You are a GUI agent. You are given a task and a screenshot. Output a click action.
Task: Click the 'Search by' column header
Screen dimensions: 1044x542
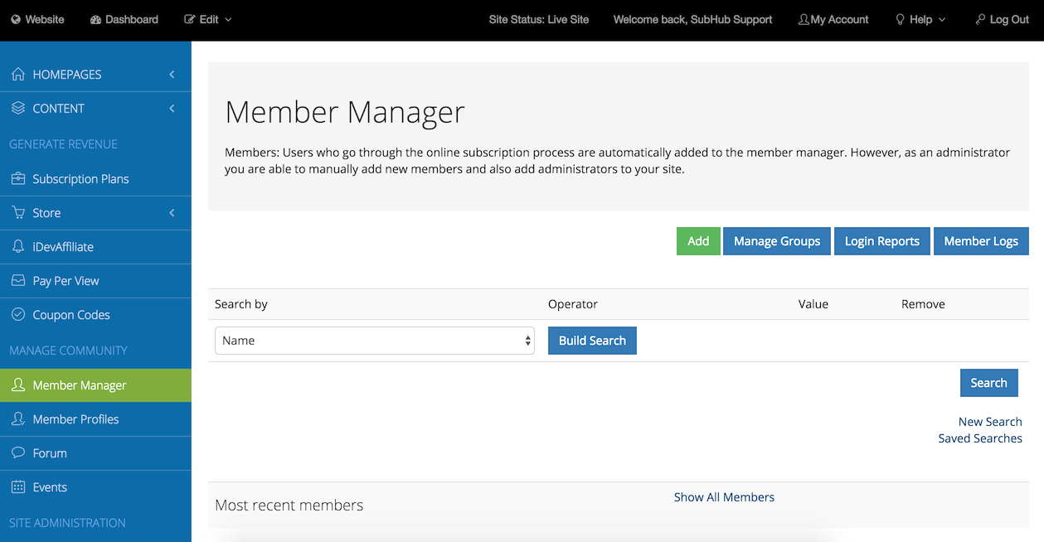(241, 304)
